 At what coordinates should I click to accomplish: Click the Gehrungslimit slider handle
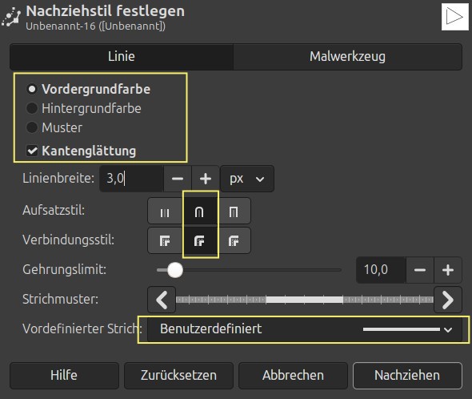pyautogui.click(x=175, y=270)
